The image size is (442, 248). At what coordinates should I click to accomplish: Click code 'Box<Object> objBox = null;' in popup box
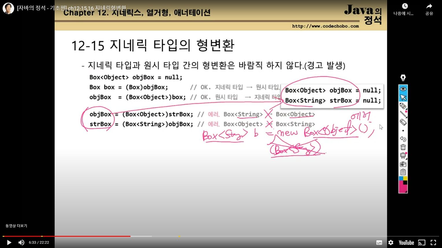click(x=333, y=90)
